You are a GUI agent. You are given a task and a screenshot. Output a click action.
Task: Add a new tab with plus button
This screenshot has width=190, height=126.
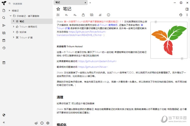(90, 3)
